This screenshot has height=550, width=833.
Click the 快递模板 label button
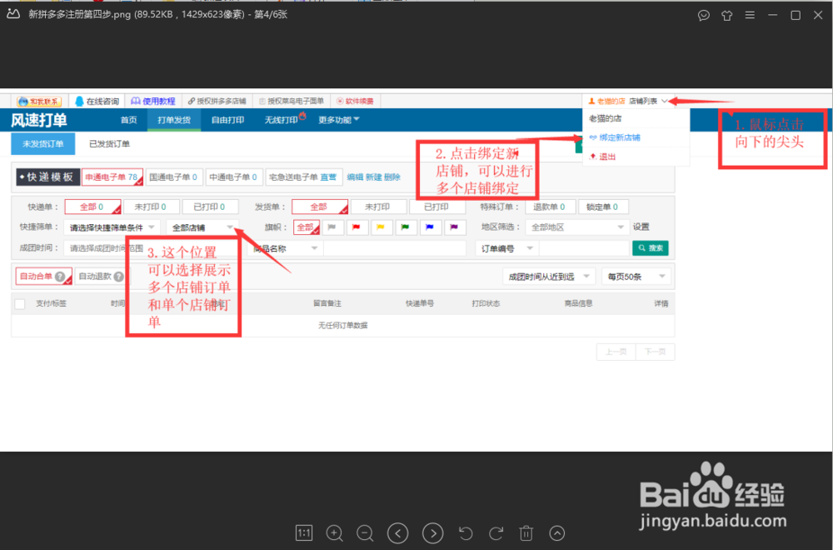(x=47, y=177)
